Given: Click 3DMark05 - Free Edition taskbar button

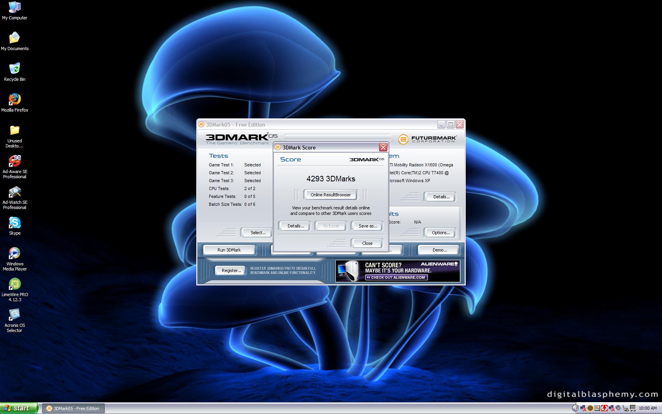Looking at the screenshot, I should click(74, 408).
